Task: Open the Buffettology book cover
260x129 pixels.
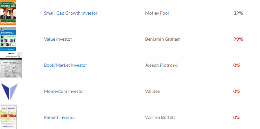Action: [8, 117]
